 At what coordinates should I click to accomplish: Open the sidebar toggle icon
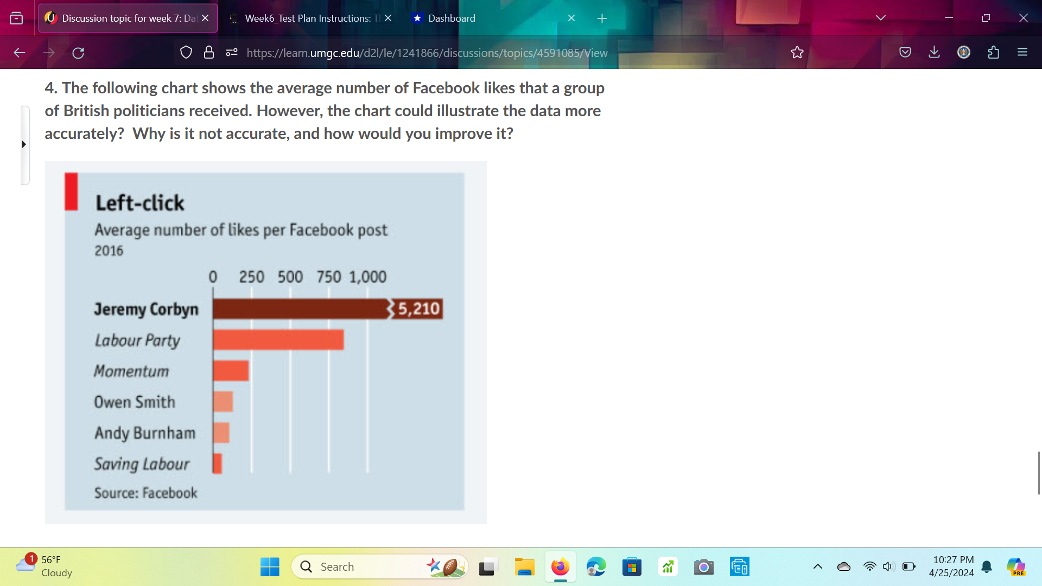tap(16, 17)
